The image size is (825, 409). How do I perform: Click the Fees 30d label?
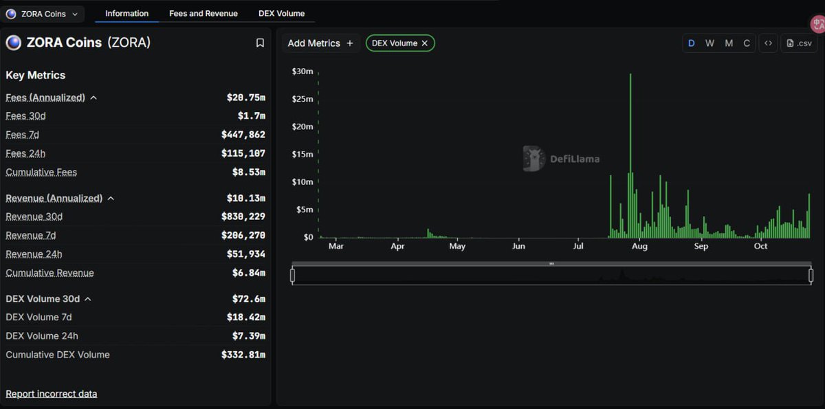click(x=25, y=116)
